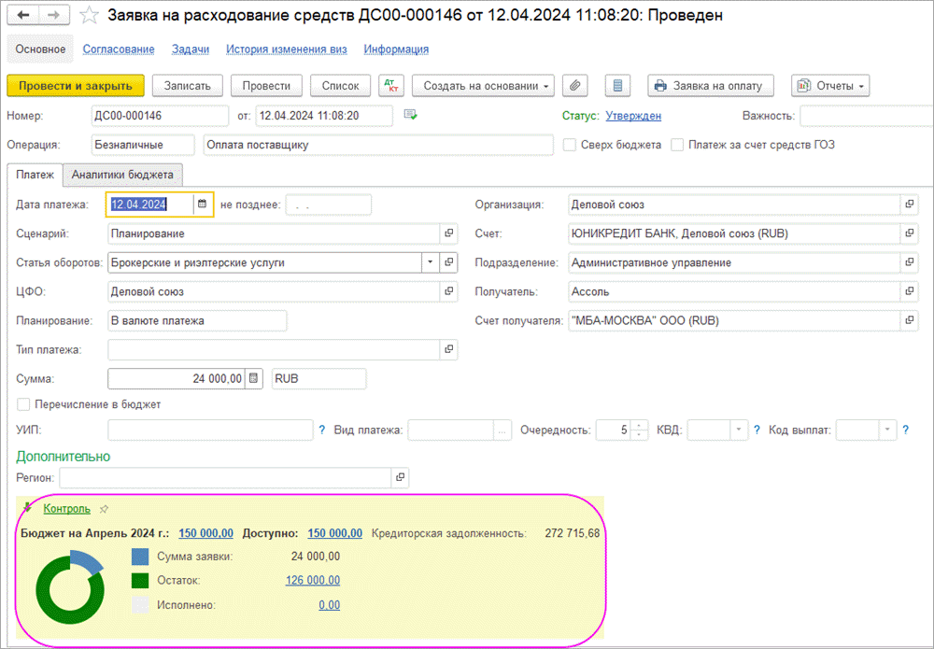The width and height of the screenshot is (934, 649).
Task: Switch to the Аналитики бюджета tab
Action: click(122, 175)
